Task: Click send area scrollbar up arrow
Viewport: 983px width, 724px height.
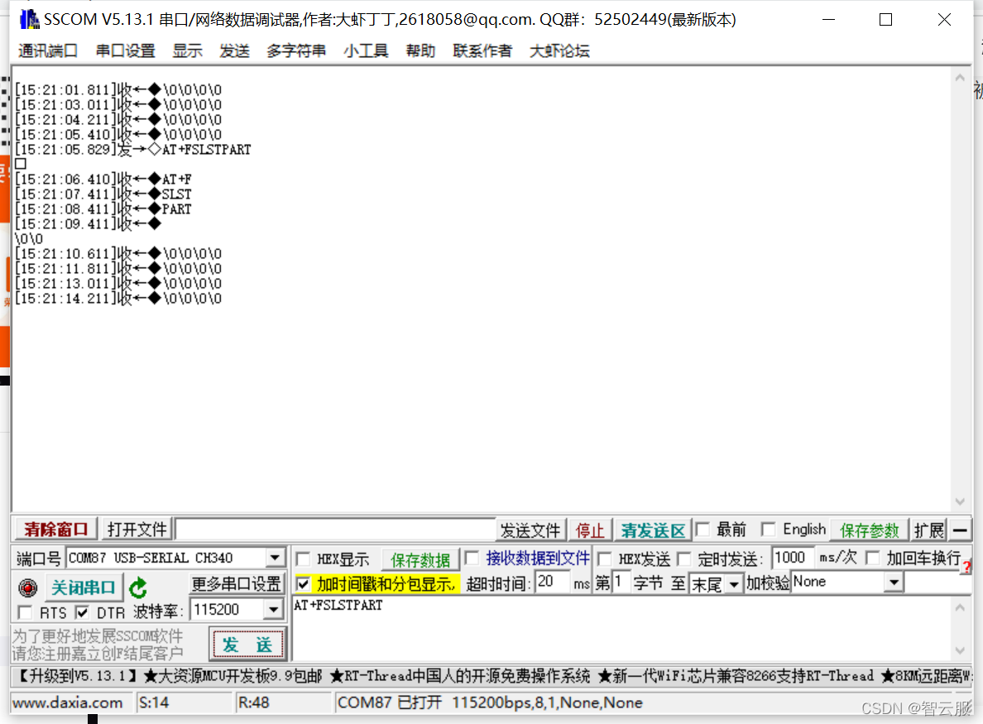Action: click(x=960, y=607)
